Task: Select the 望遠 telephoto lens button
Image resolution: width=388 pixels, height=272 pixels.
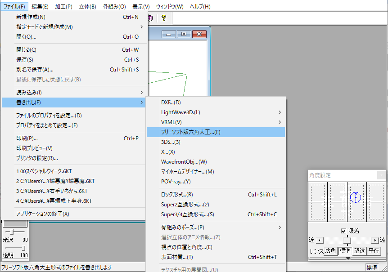Action: pos(360,251)
